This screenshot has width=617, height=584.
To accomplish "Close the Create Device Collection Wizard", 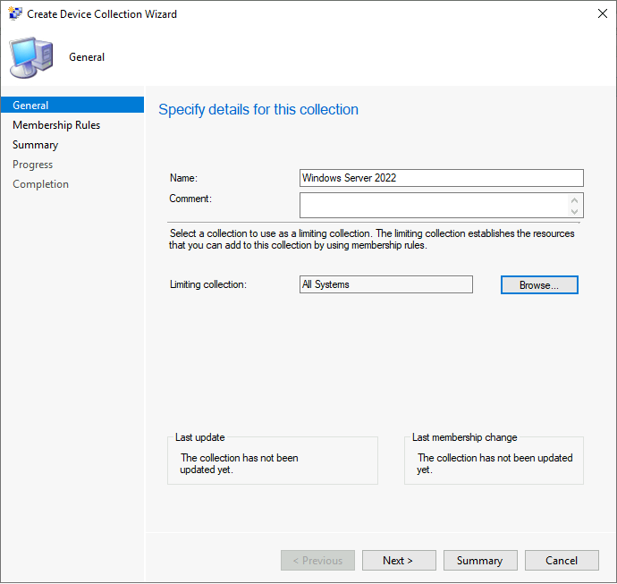I will click(602, 13).
